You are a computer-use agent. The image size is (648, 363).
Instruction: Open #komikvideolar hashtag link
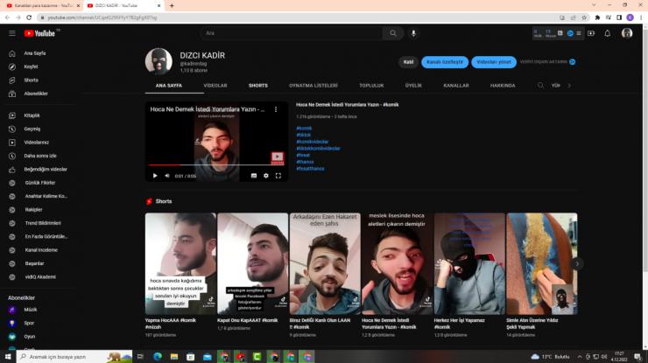(312, 142)
